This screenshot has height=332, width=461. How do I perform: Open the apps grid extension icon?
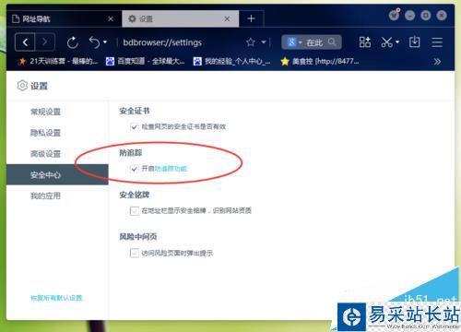tap(365, 42)
